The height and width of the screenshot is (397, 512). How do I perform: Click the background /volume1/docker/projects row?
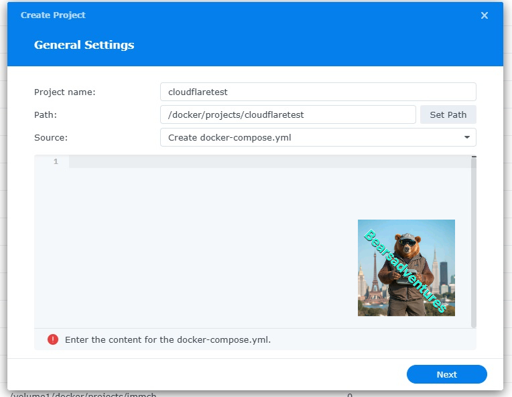(84, 394)
